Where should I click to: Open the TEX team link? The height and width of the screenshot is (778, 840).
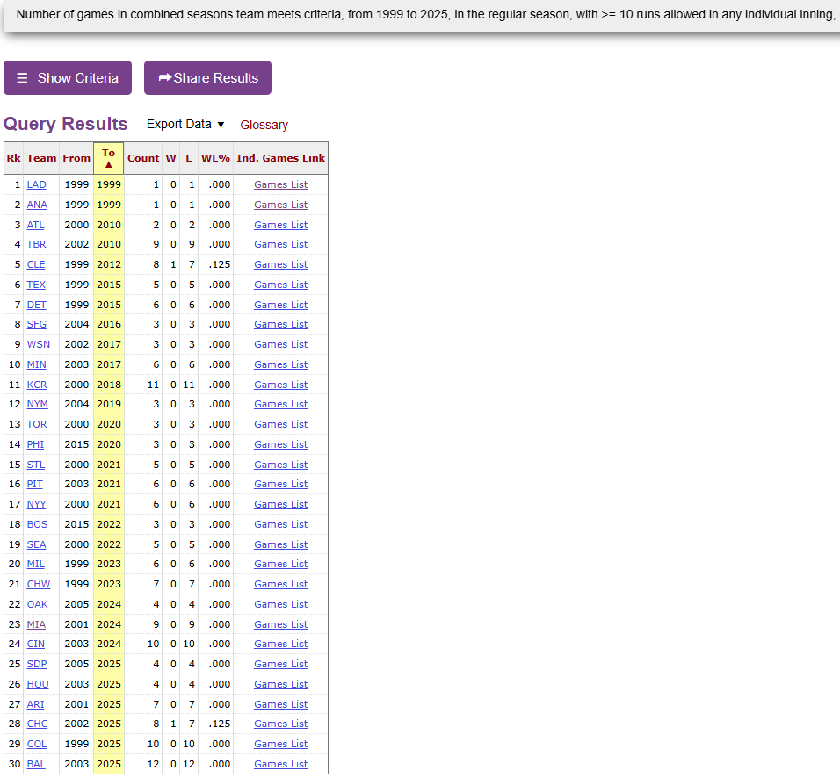tap(36, 285)
